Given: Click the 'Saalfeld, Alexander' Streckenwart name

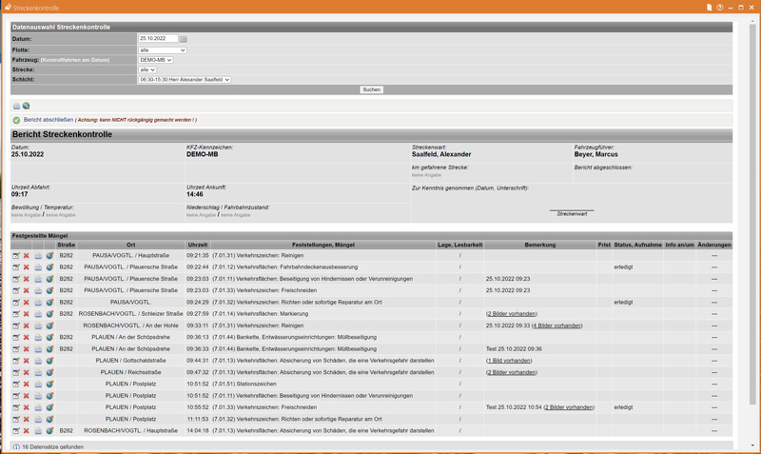Looking at the screenshot, I should coord(441,154).
